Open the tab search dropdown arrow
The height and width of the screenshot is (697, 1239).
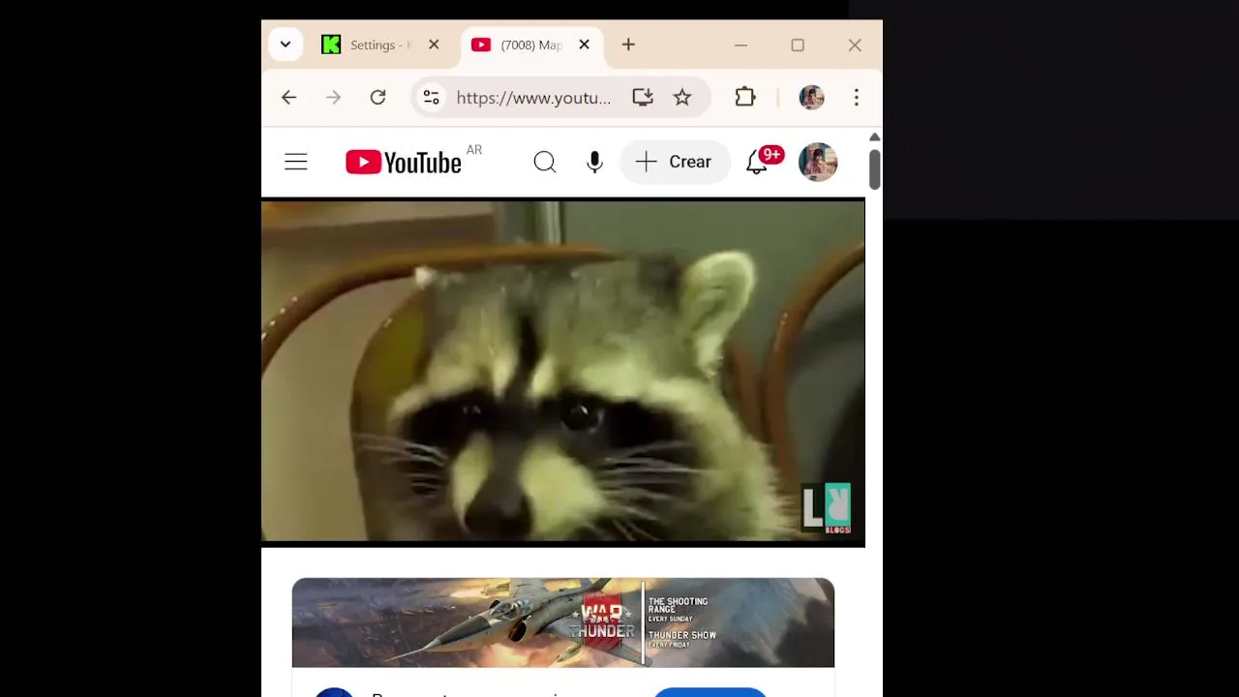(286, 45)
